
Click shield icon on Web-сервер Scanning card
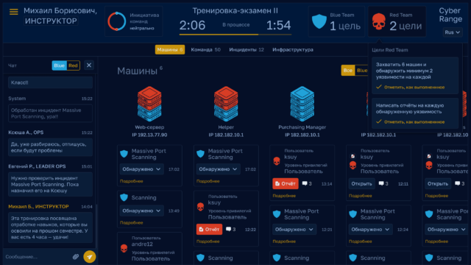click(x=124, y=197)
